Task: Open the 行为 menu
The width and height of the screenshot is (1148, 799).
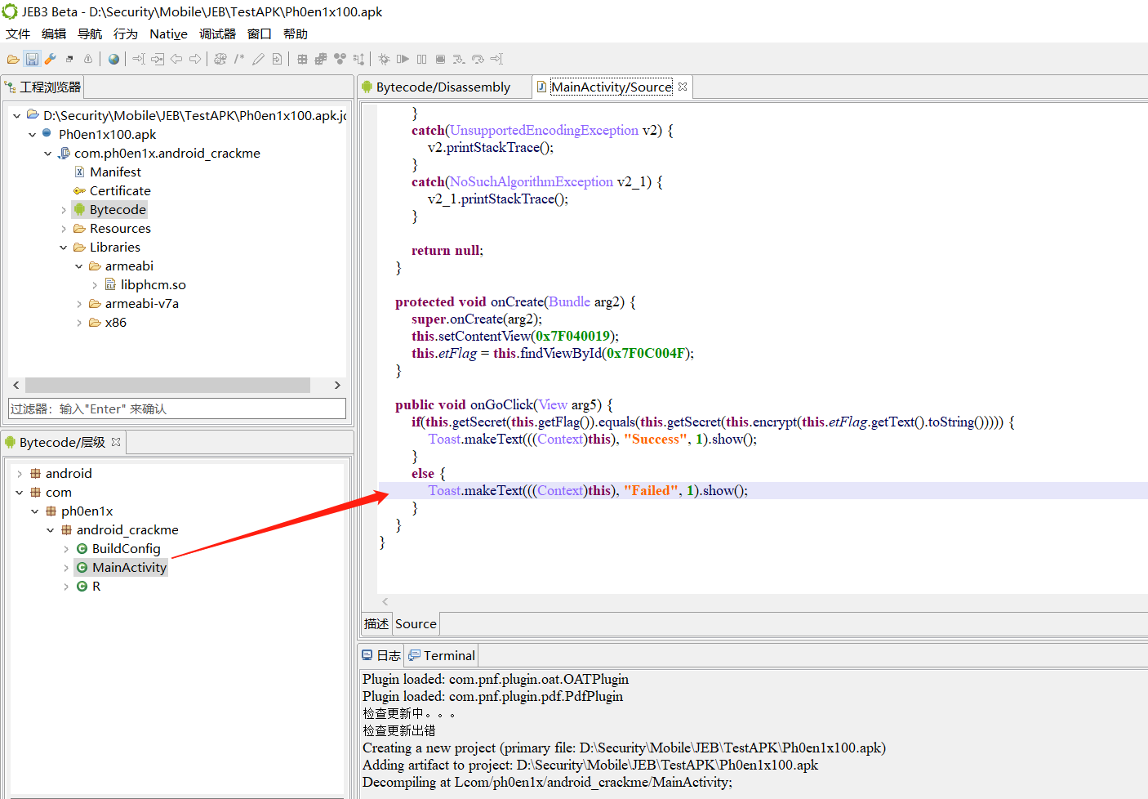Action: click(126, 33)
